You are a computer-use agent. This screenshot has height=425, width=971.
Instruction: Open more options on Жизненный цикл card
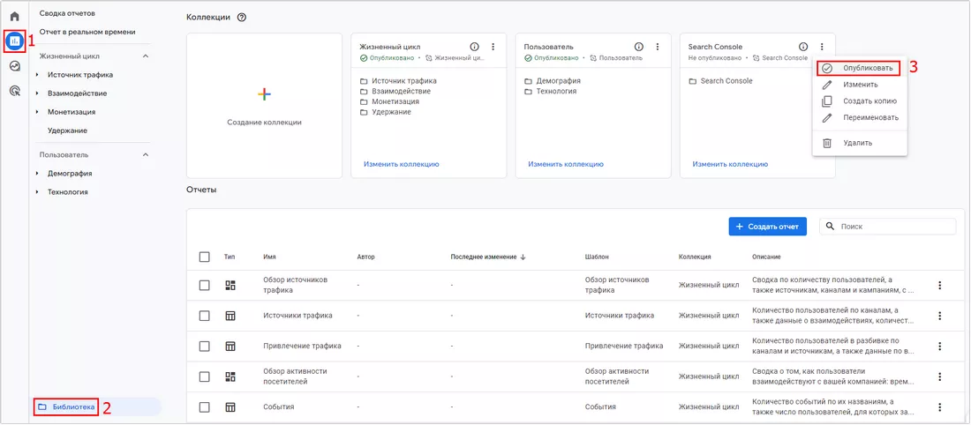point(493,47)
